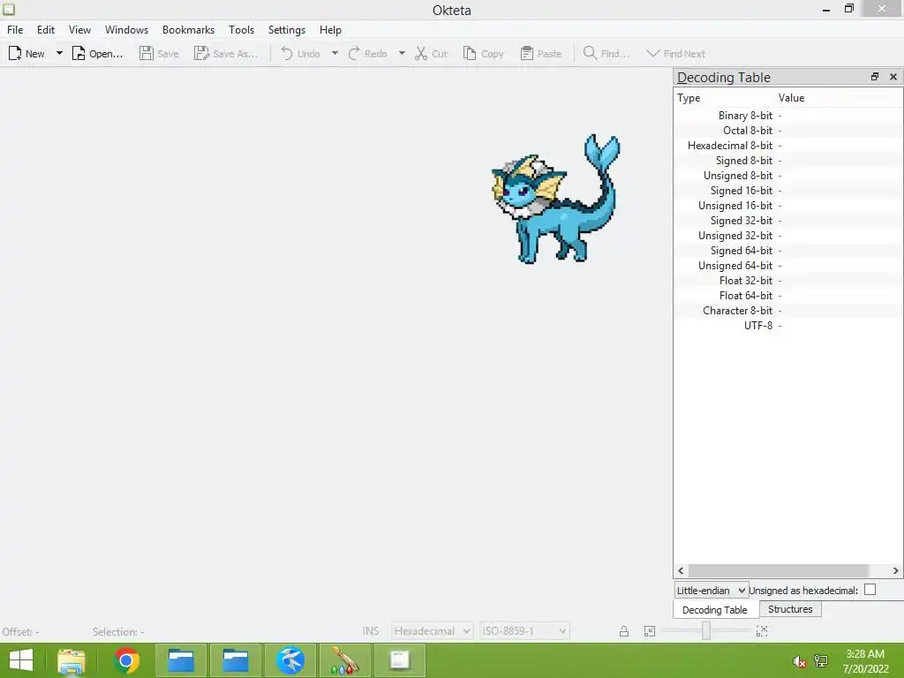Click the Copy toolbar icon
The height and width of the screenshot is (678, 904).
[x=470, y=54]
